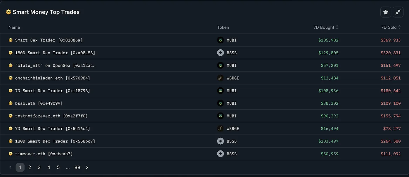
Task: Click the emoji icon beside bssb.eth
Action: point(11,103)
